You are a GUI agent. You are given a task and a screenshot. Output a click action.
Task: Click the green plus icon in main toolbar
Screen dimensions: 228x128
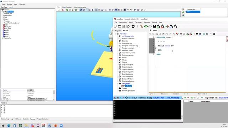coord(167,26)
